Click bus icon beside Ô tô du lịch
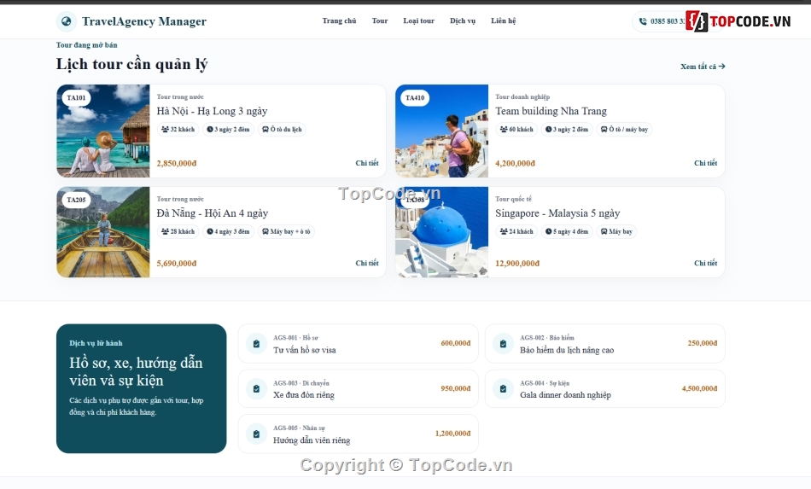This screenshot has height=489, width=811. click(265, 129)
